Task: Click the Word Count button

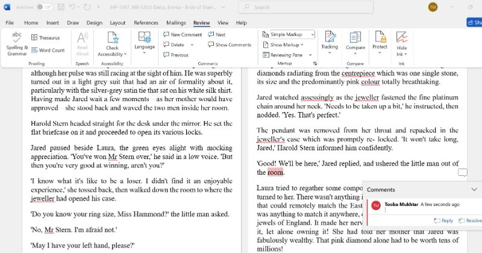Action: click(48, 51)
